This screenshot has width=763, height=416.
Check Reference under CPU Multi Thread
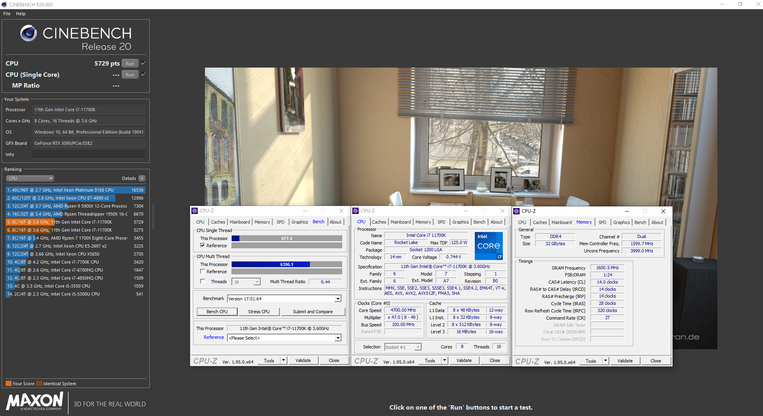click(203, 272)
